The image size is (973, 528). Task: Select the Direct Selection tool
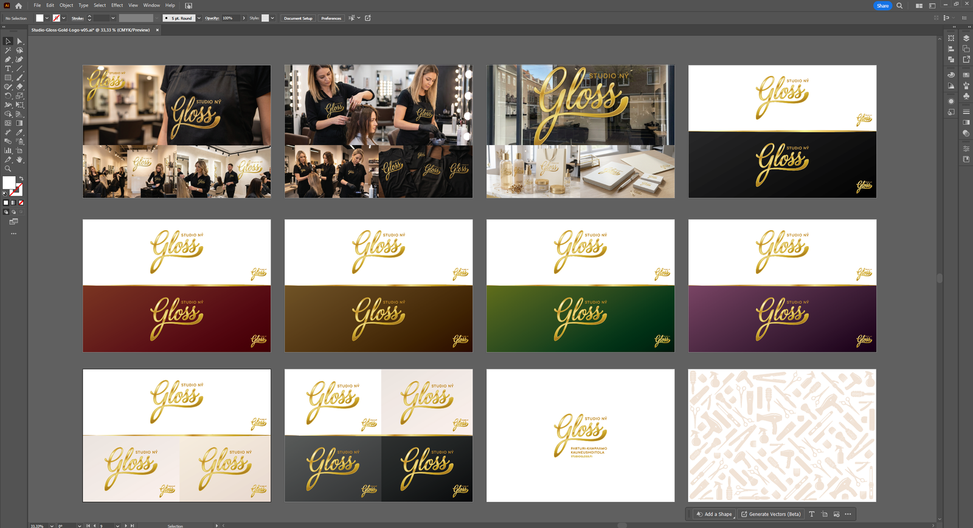(x=19, y=41)
